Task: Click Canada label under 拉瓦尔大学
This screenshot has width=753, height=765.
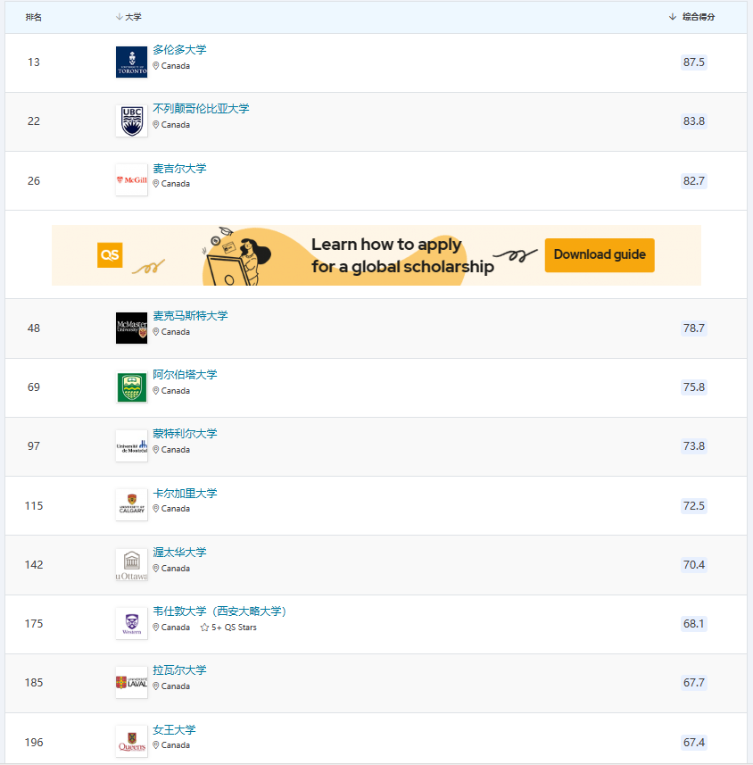Action: tap(176, 686)
